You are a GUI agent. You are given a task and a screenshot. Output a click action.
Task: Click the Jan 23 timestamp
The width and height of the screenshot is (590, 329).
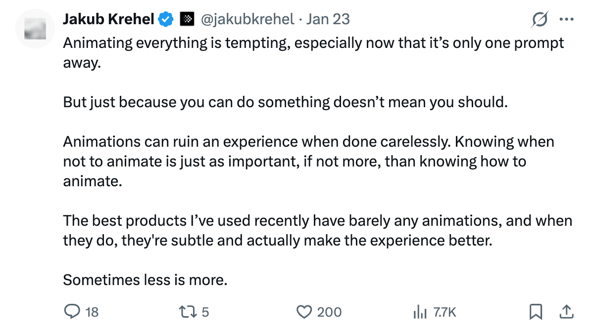(328, 20)
